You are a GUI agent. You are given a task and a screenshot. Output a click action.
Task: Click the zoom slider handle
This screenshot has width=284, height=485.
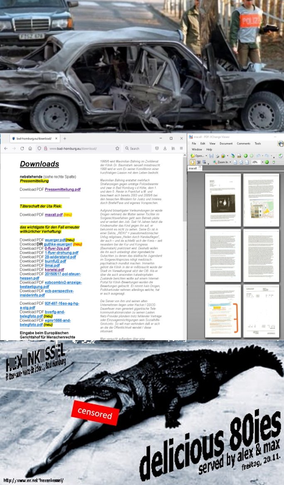(x=274, y=162)
